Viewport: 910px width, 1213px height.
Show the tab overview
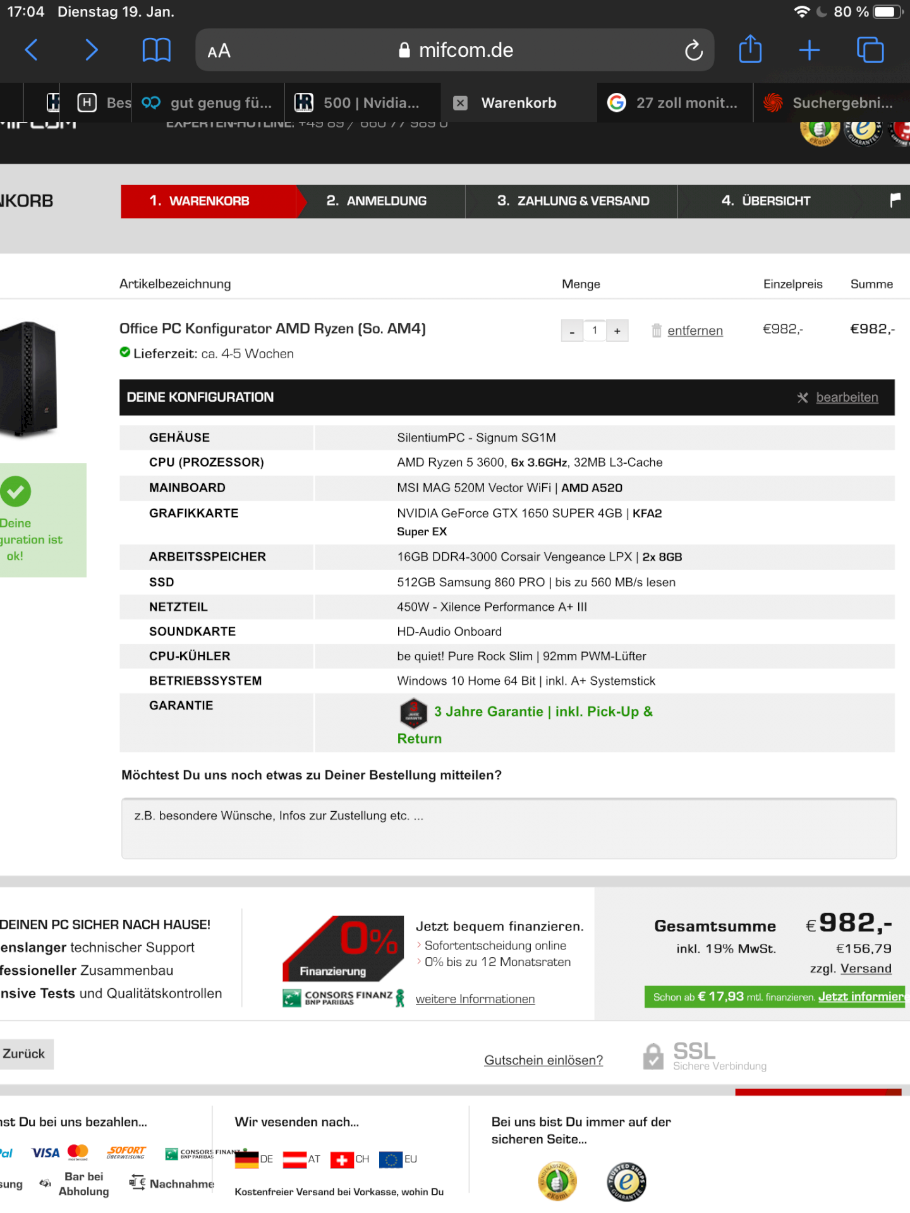click(x=870, y=50)
